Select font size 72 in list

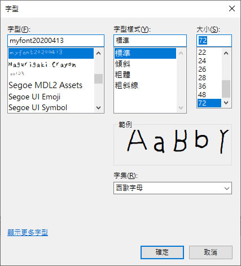point(209,103)
